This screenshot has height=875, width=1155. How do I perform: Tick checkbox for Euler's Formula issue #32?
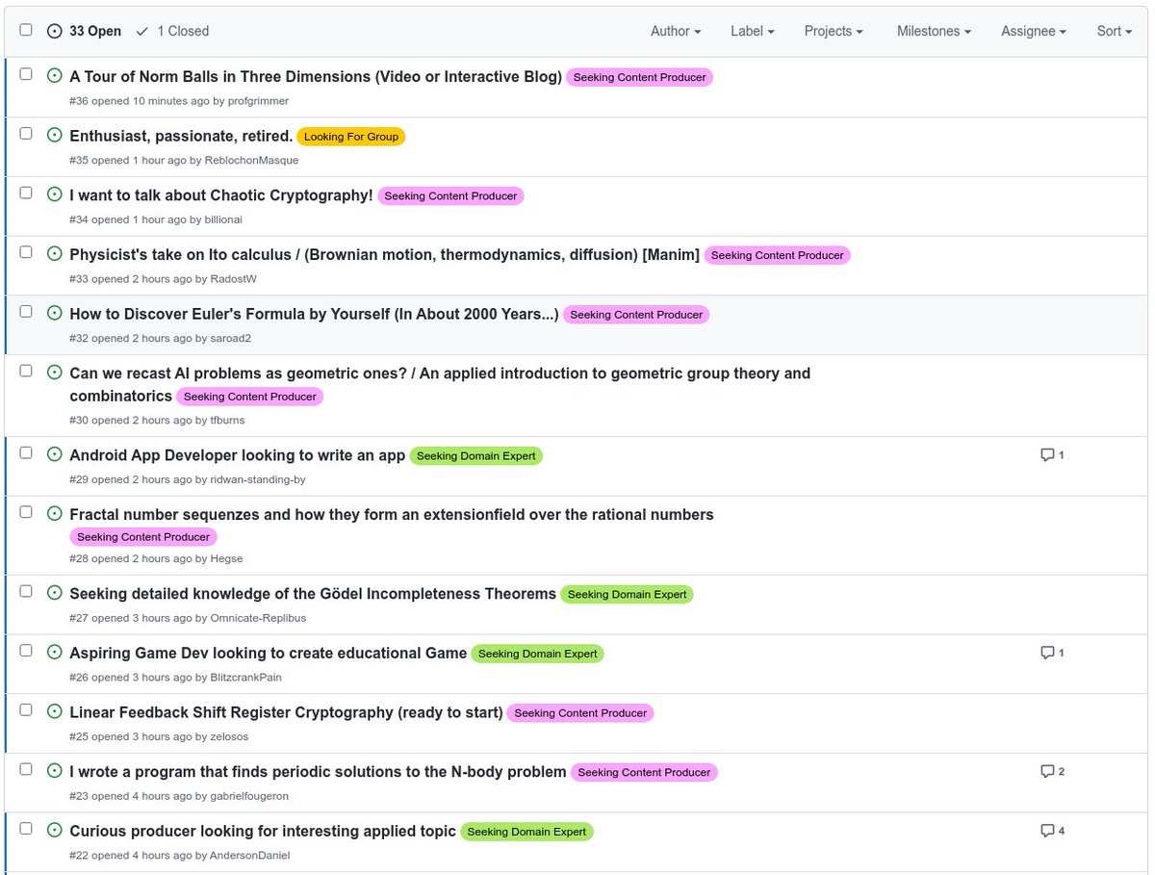click(x=26, y=312)
